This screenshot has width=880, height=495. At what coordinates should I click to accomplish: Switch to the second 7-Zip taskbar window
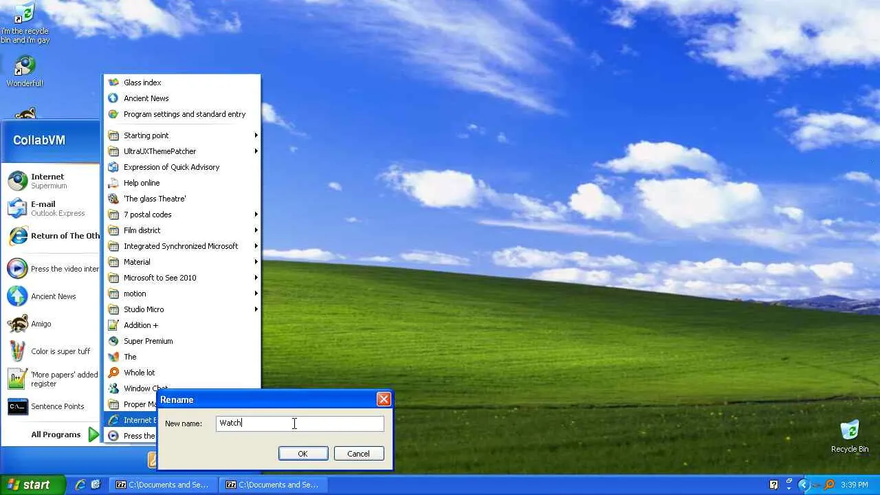coord(273,485)
